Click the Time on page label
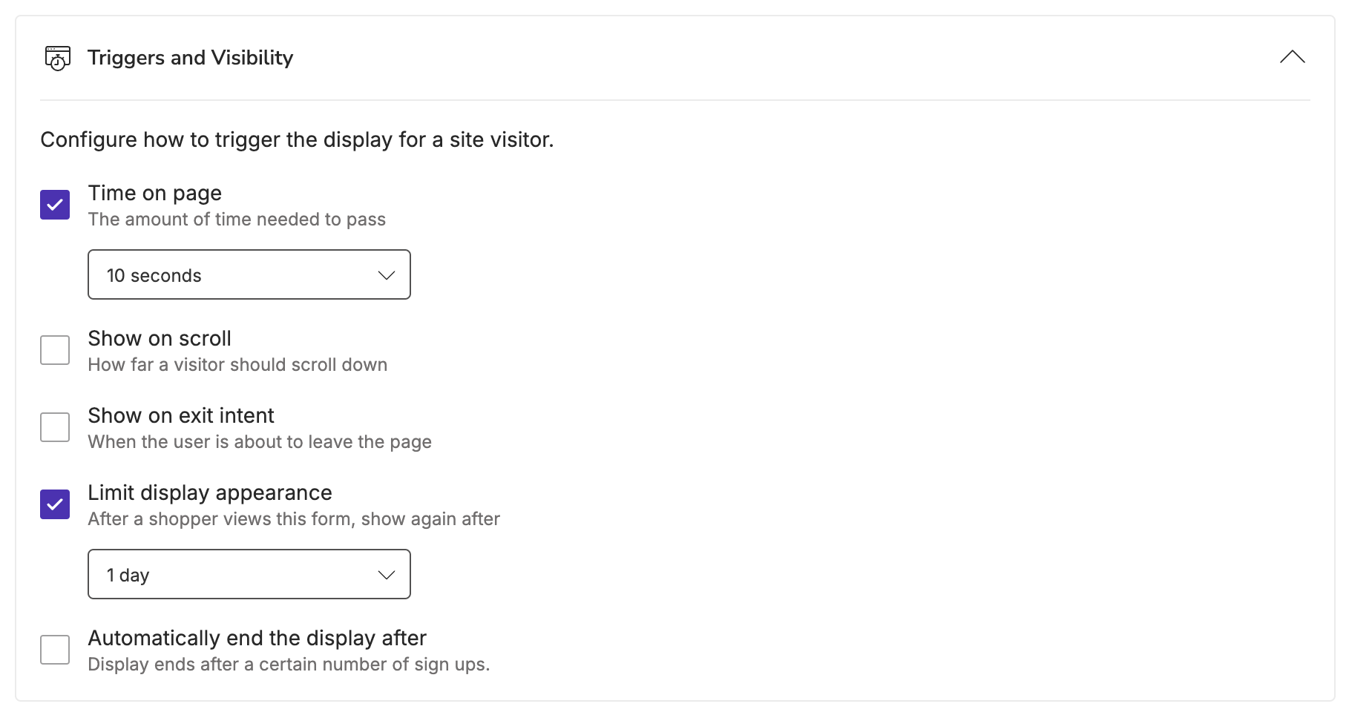This screenshot has width=1349, height=715. click(155, 193)
